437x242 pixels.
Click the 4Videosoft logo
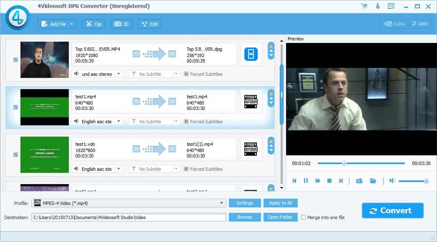click(18, 17)
